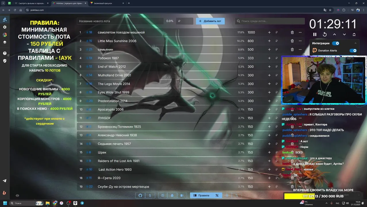The height and width of the screenshot is (207, 367).
Task: Click the GitHub icon in bottom toolbar
Action: coord(140,195)
